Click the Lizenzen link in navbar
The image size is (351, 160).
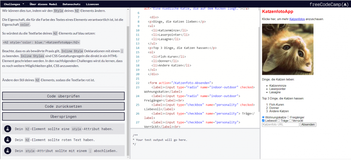coord(92,4)
